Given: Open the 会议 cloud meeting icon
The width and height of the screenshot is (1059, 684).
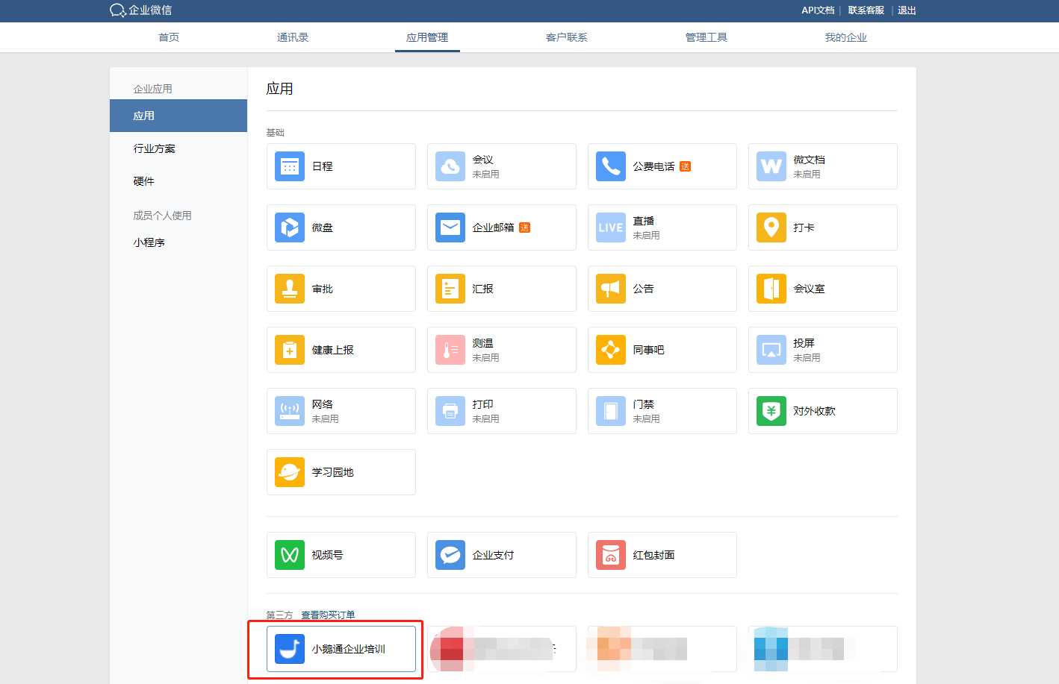Looking at the screenshot, I should (x=450, y=166).
